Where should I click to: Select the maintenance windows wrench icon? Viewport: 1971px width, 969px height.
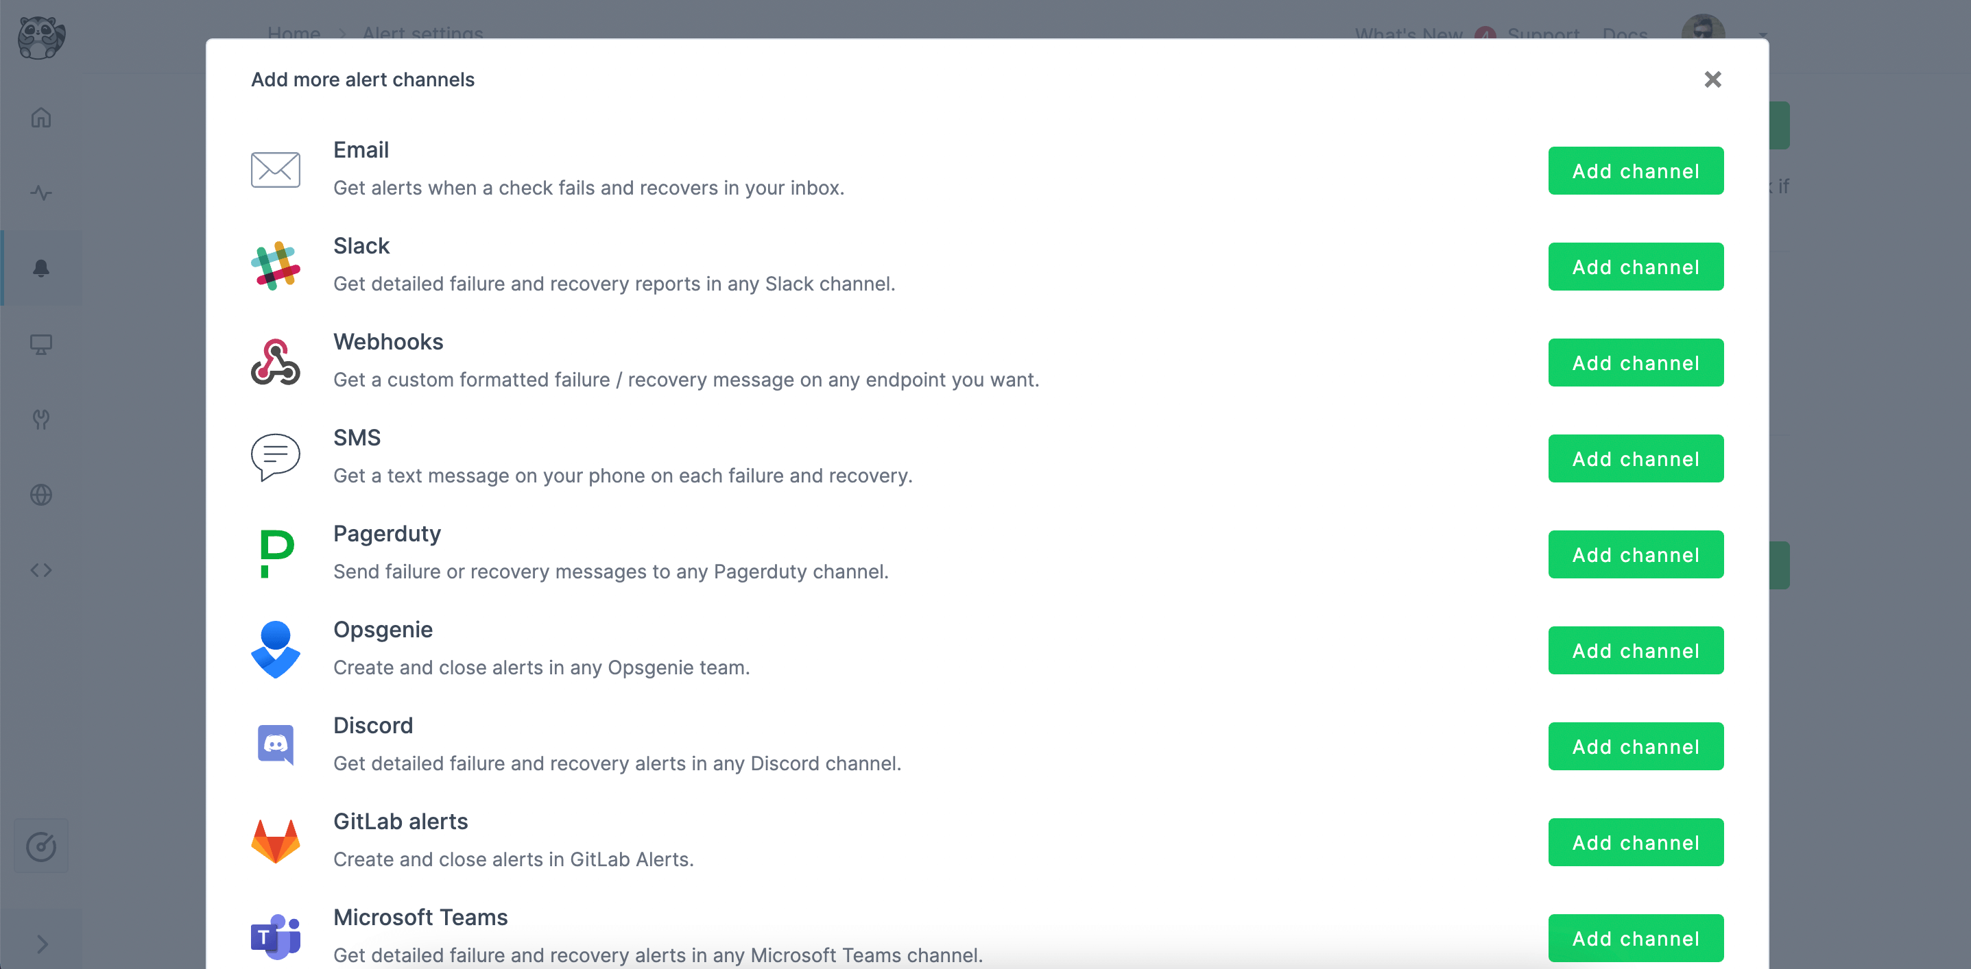(40, 419)
